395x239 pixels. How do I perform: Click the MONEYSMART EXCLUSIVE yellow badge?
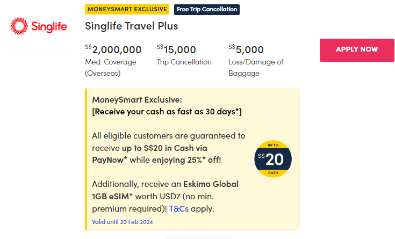(127, 9)
